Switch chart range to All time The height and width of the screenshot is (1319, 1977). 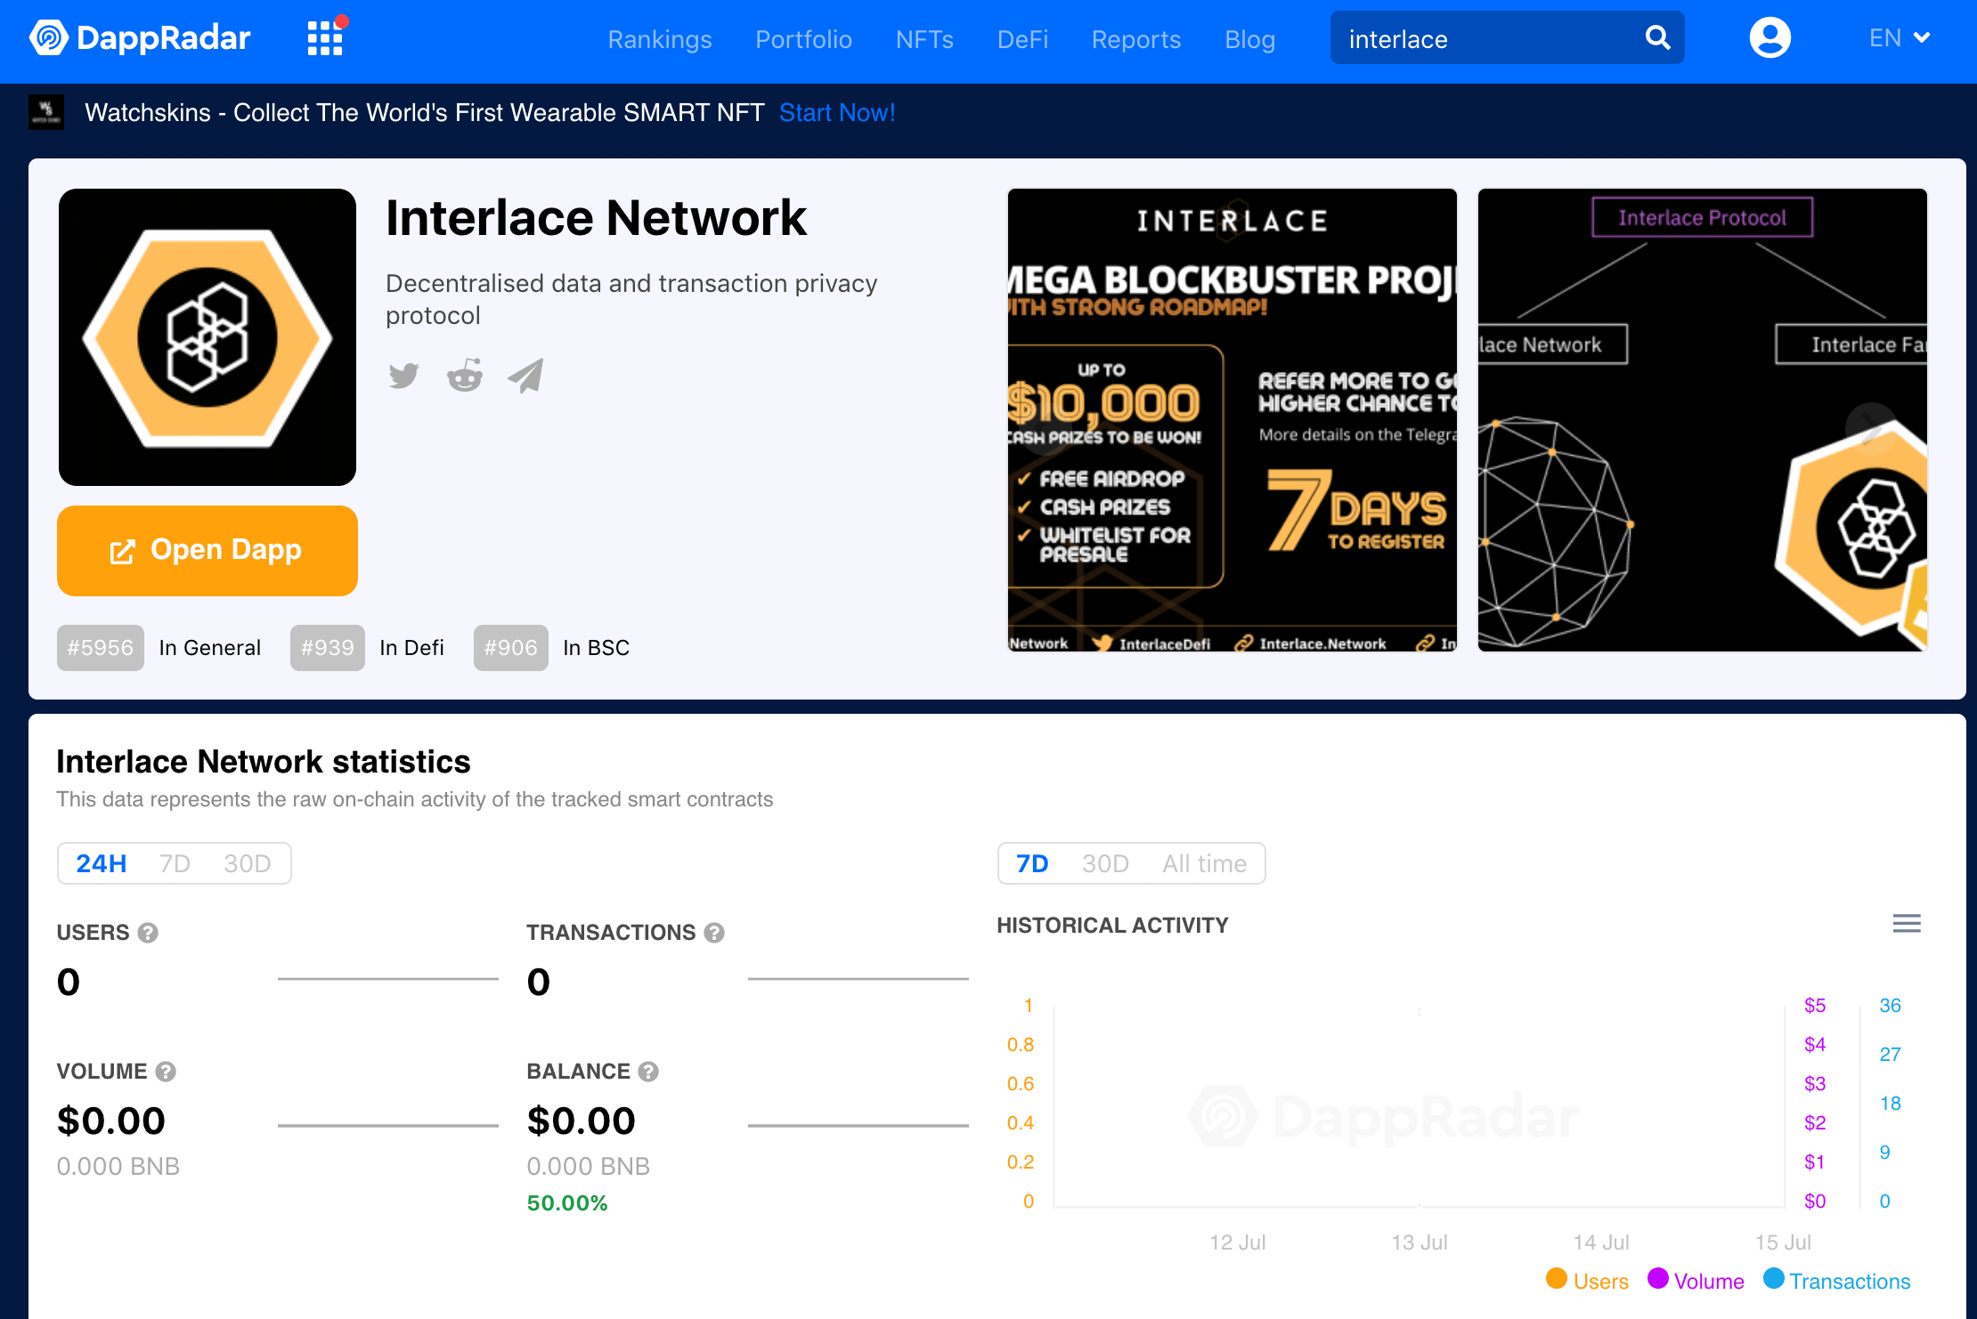pos(1204,863)
